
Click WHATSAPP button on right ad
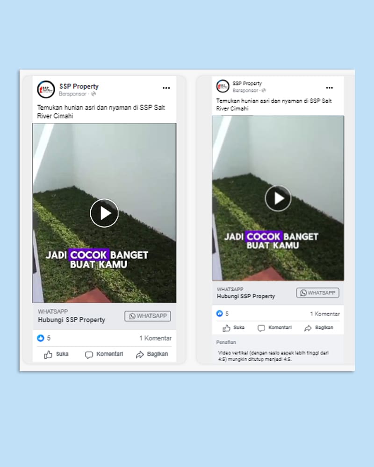coord(317,293)
